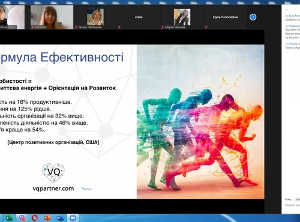Click the line 'на 125% рідше'
Viewport: 300px width, 222px height.
point(31,109)
